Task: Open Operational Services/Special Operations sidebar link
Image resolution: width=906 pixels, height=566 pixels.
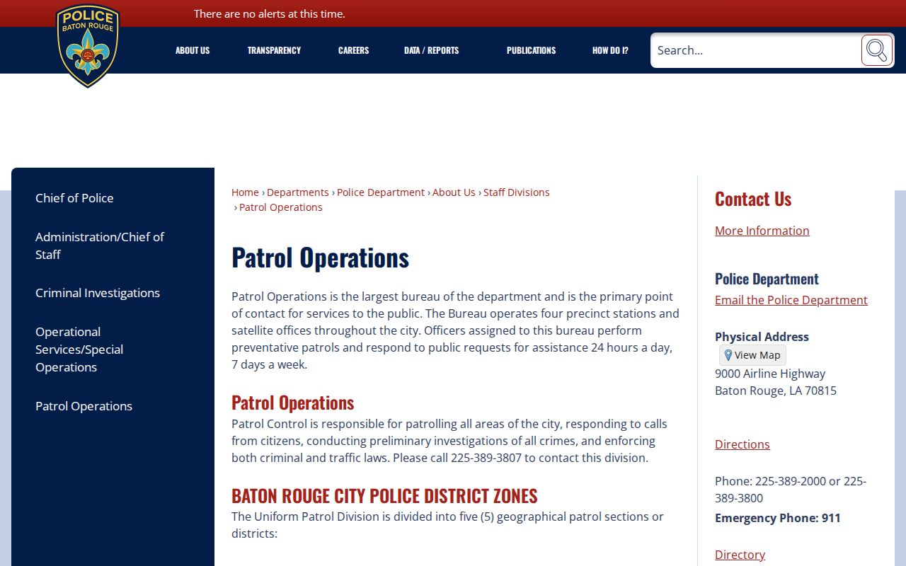Action: pos(79,350)
